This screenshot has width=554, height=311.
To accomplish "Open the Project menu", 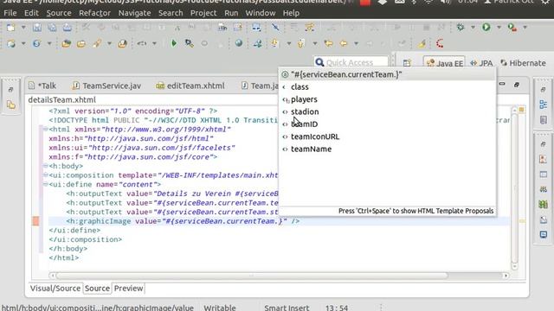I will point(203,13).
